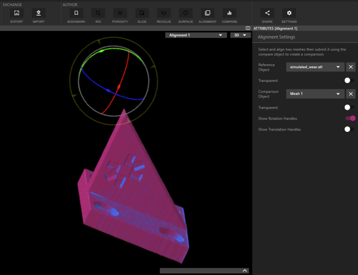The image size is (358, 275).
Task: Expand the simulated_wear.stl reference dropdown
Action: 315,67
